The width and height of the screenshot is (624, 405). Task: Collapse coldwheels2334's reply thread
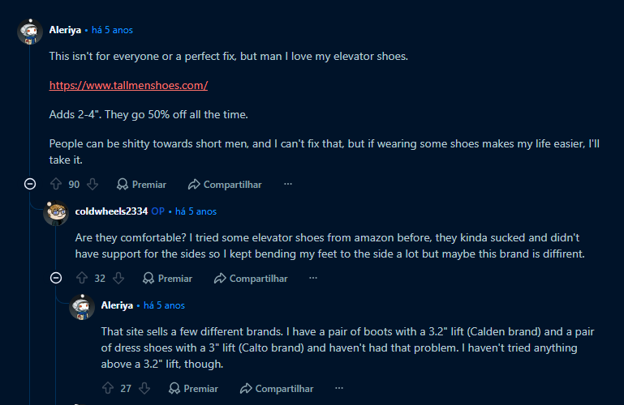56,278
